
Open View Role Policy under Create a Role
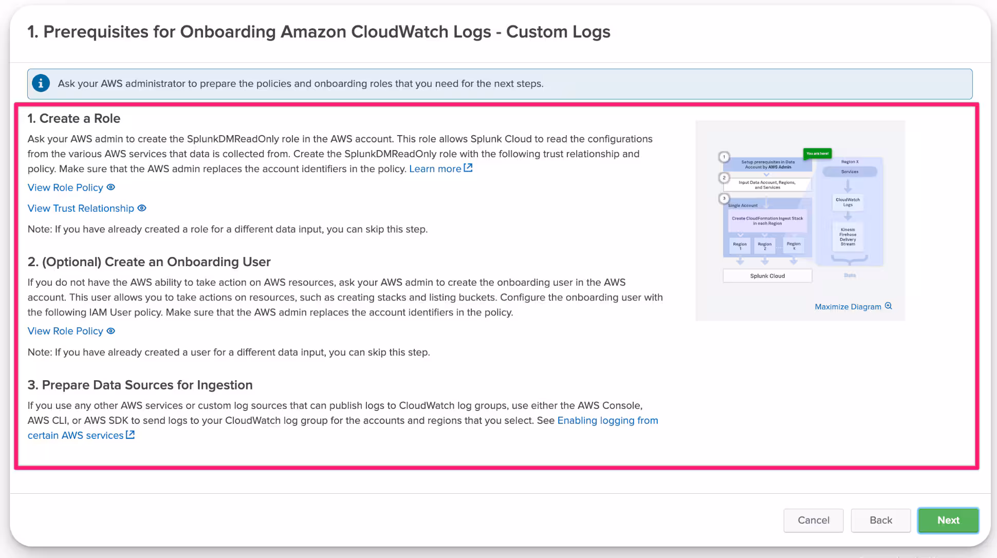pos(65,188)
